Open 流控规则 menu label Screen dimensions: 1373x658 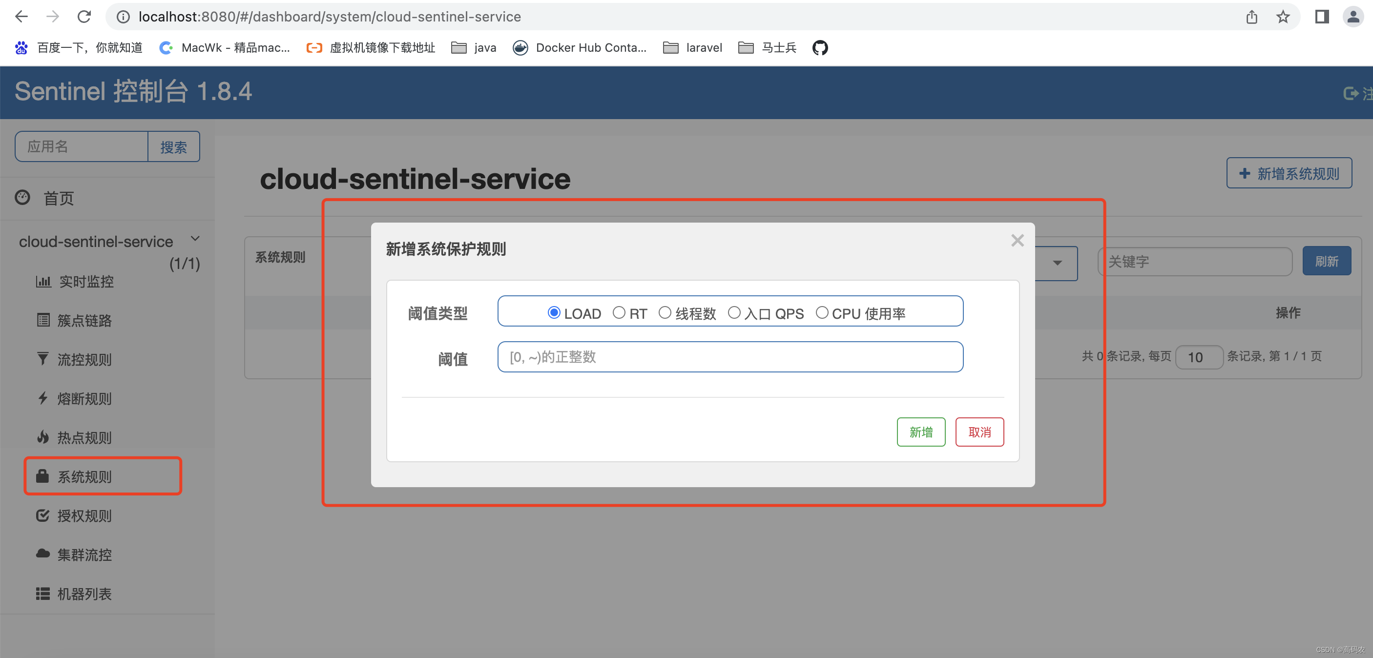click(x=85, y=360)
